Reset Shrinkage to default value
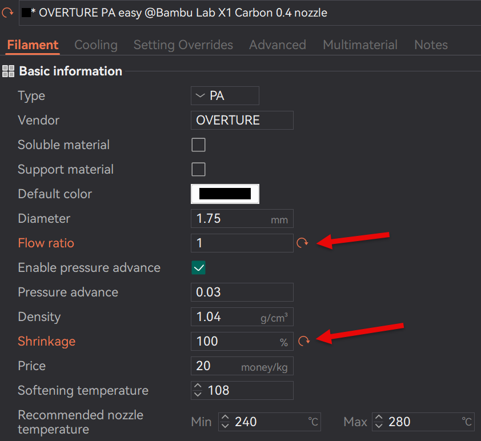This screenshot has width=481, height=441. [x=303, y=342]
